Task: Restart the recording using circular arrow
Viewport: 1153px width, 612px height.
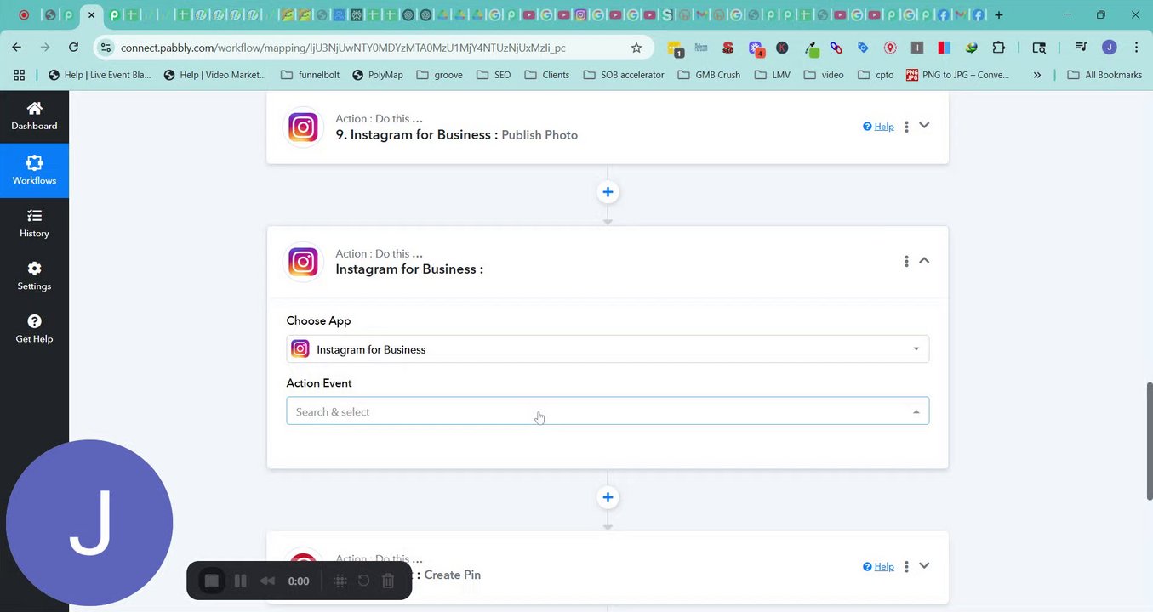Action: [363, 581]
